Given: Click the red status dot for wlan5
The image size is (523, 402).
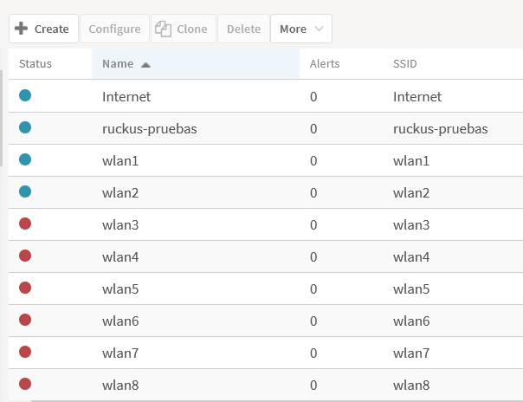Looking at the screenshot, I should pyautogui.click(x=25, y=288).
